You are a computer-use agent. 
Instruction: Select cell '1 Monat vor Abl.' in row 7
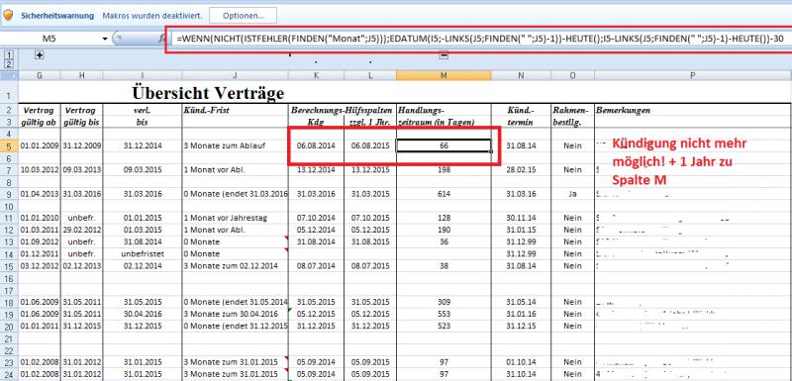[236, 169]
